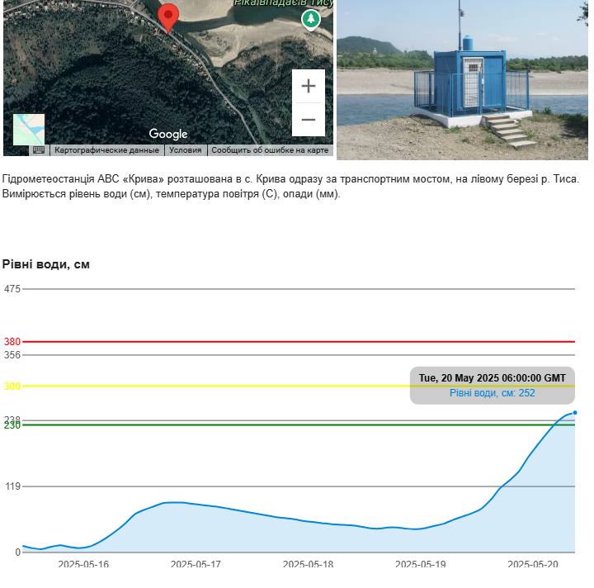Click the green park tree marker
This screenshot has width=594, height=588.
coord(310,18)
